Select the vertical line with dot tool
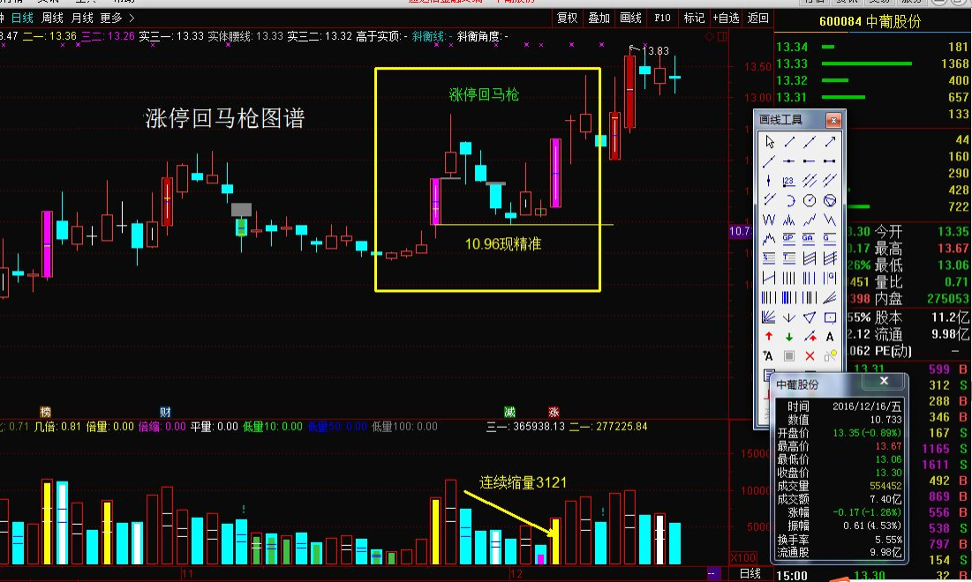The image size is (972, 582). coord(769,181)
